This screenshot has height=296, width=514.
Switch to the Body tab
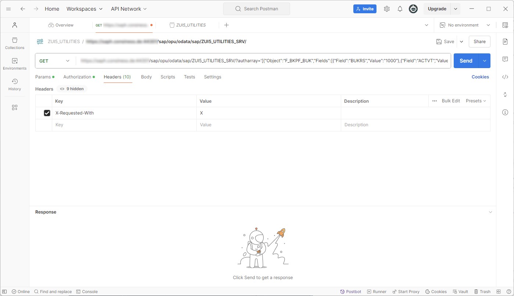[x=146, y=77]
